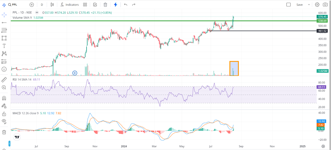
Task: Undo the last chart action
Action: (126, 5)
